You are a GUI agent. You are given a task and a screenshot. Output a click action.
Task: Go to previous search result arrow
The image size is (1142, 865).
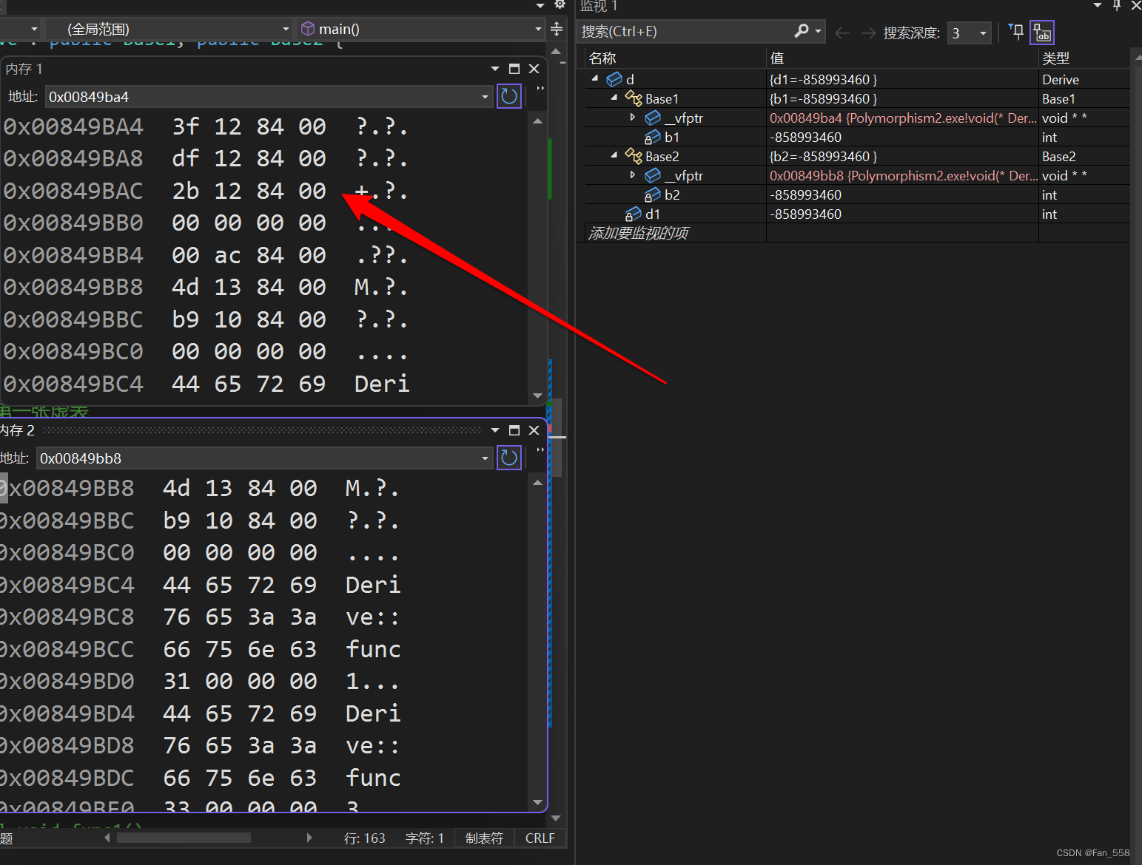click(842, 33)
